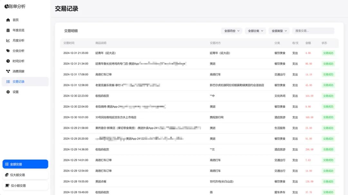Click the 年度总览 calendar icon

(x=8, y=30)
